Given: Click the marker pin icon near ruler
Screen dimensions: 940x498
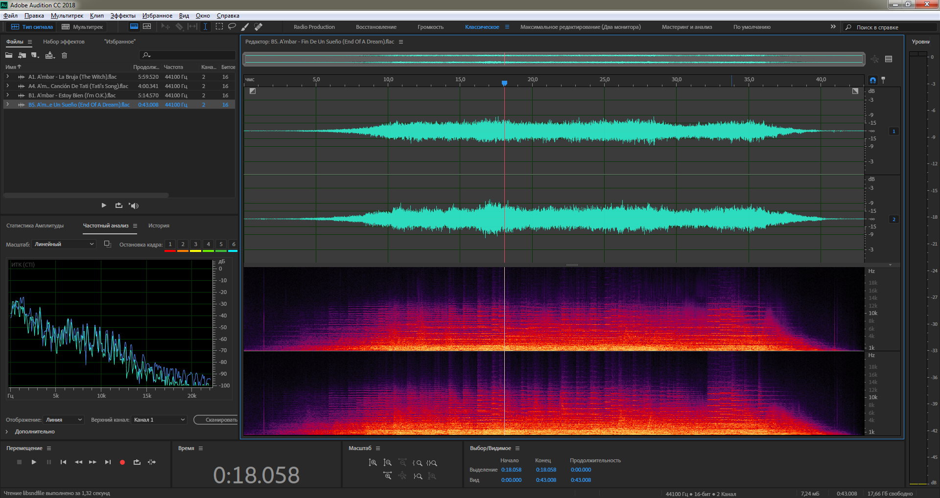Looking at the screenshot, I should [x=883, y=80].
